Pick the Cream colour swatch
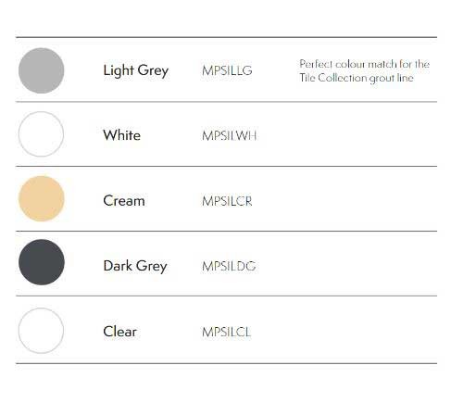Viewport: 464px width, 403px height. click(42, 198)
